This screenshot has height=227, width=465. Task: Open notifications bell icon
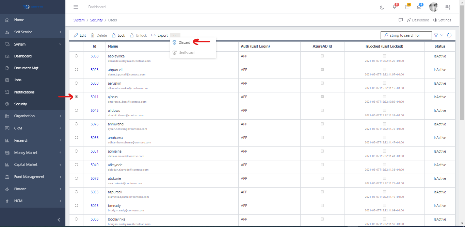[395, 7]
